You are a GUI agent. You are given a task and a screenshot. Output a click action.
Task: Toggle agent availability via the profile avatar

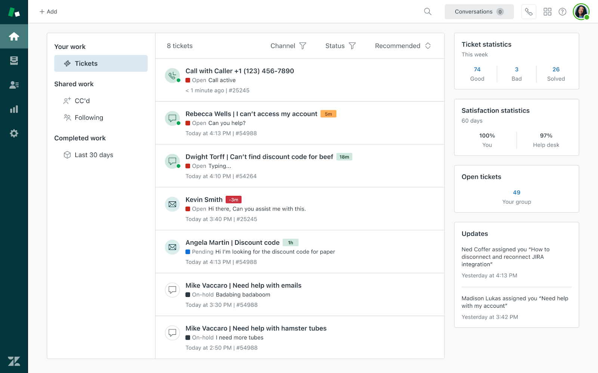(580, 12)
